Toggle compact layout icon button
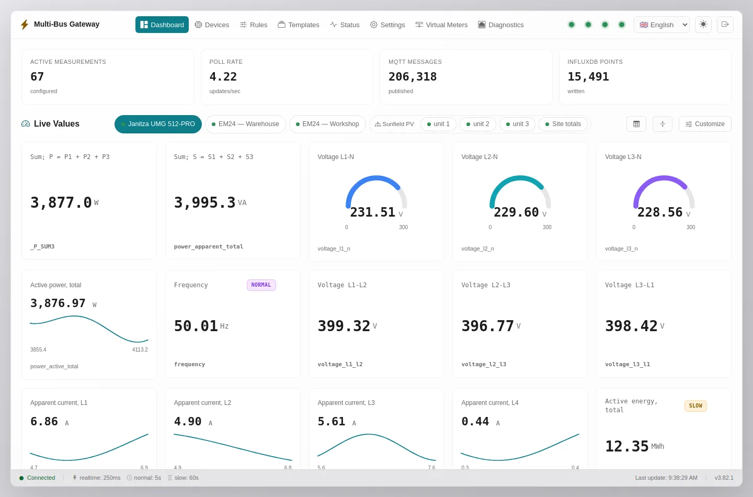Screen dimensions: 753x497 click(x=663, y=124)
